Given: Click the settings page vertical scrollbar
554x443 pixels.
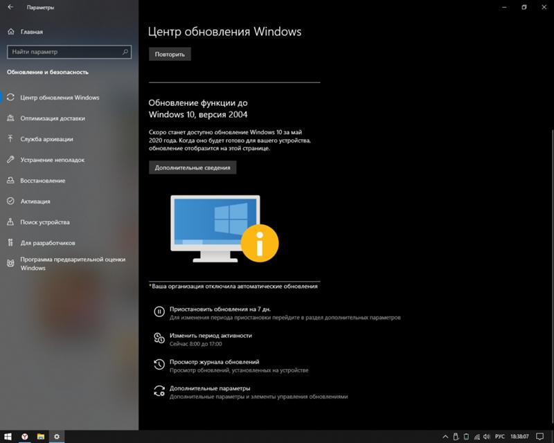Looking at the screenshot, I should click(552, 275).
